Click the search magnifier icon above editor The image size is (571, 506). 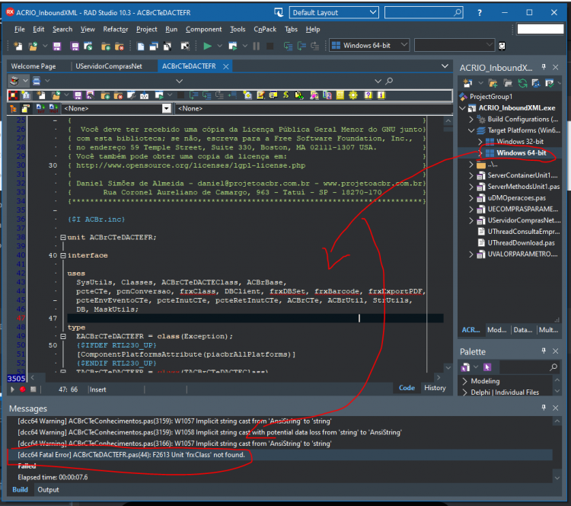pos(389,81)
